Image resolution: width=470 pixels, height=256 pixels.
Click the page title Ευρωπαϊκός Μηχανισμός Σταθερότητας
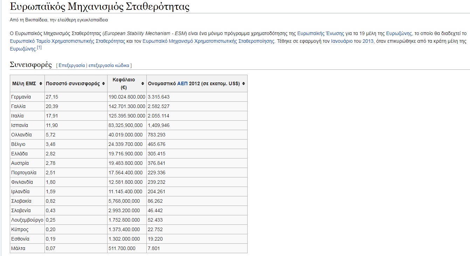[x=99, y=7]
